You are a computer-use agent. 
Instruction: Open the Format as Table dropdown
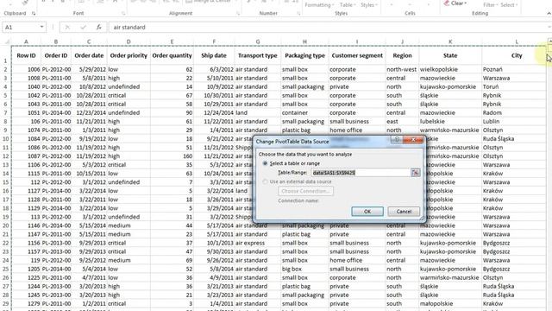coord(348,5)
